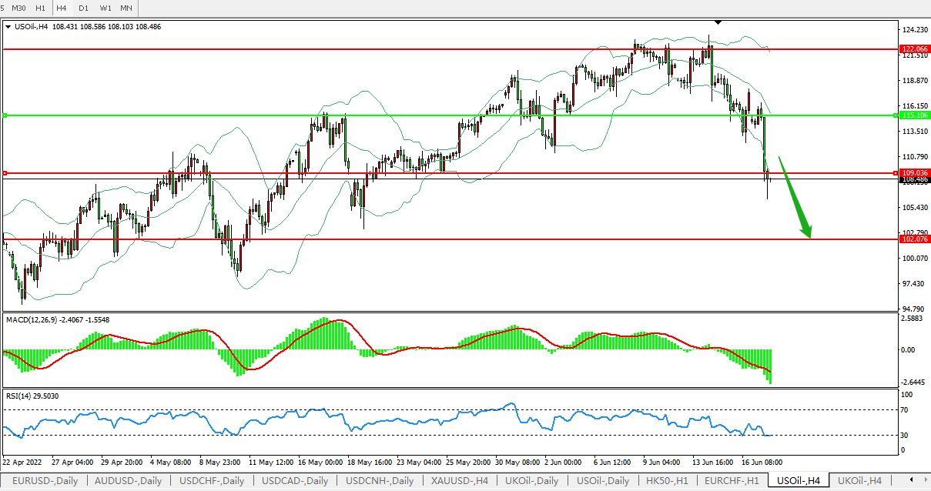Image resolution: width=931 pixels, height=491 pixels.
Task: Click the black chart shift triangle marker
Action: click(718, 22)
